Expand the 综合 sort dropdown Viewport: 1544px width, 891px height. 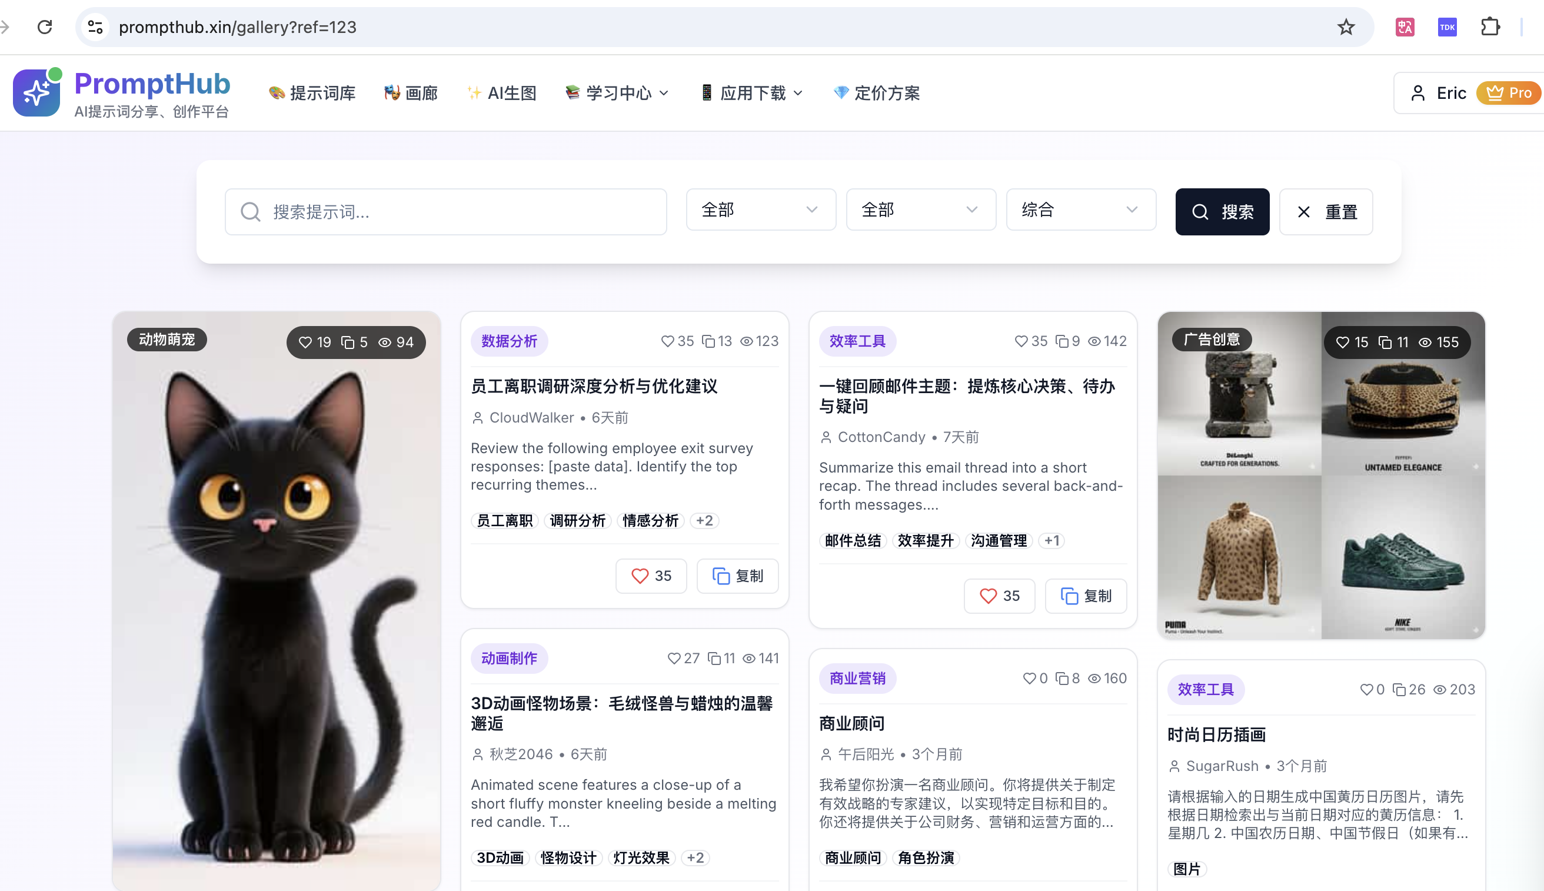click(x=1080, y=210)
